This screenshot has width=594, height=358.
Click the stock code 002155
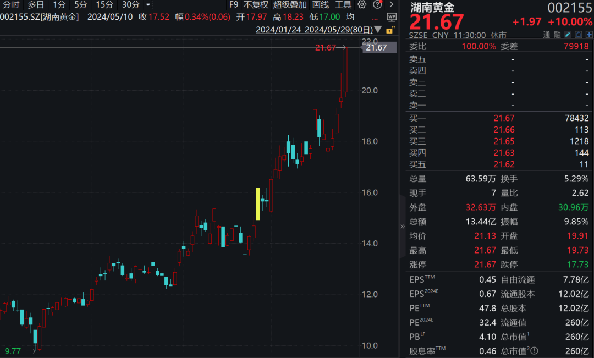pyautogui.click(x=569, y=7)
